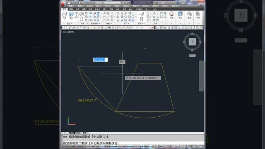Click the viewport controls label at canvas top-left
This screenshot has height=149, width=265.
click(x=68, y=32)
